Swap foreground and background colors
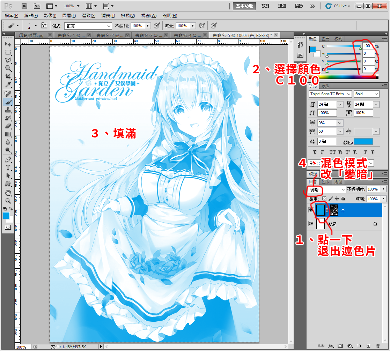 11,209
